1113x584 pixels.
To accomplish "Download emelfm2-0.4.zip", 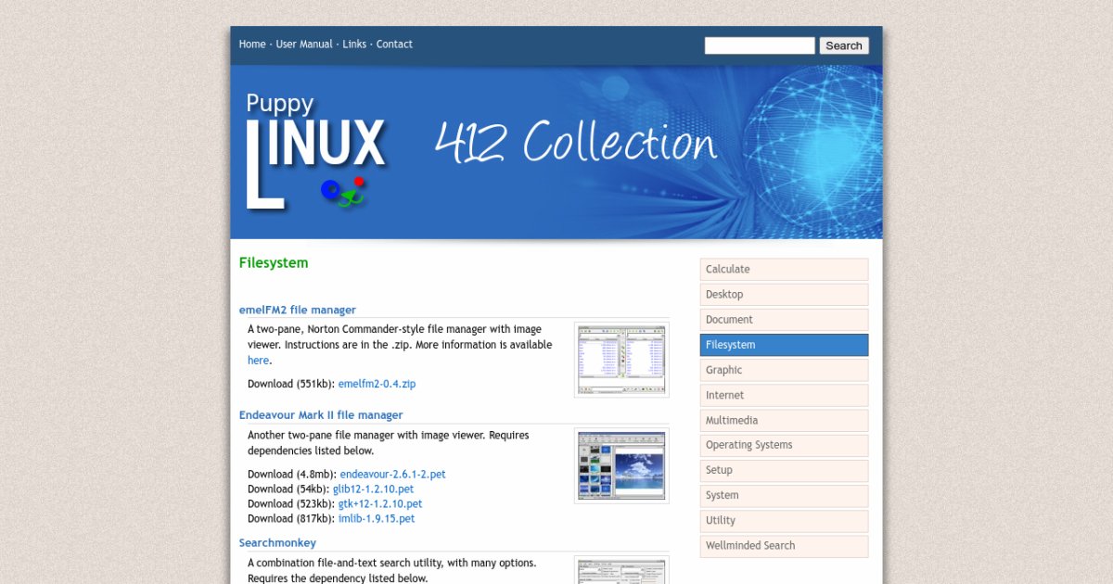I will pyautogui.click(x=377, y=383).
